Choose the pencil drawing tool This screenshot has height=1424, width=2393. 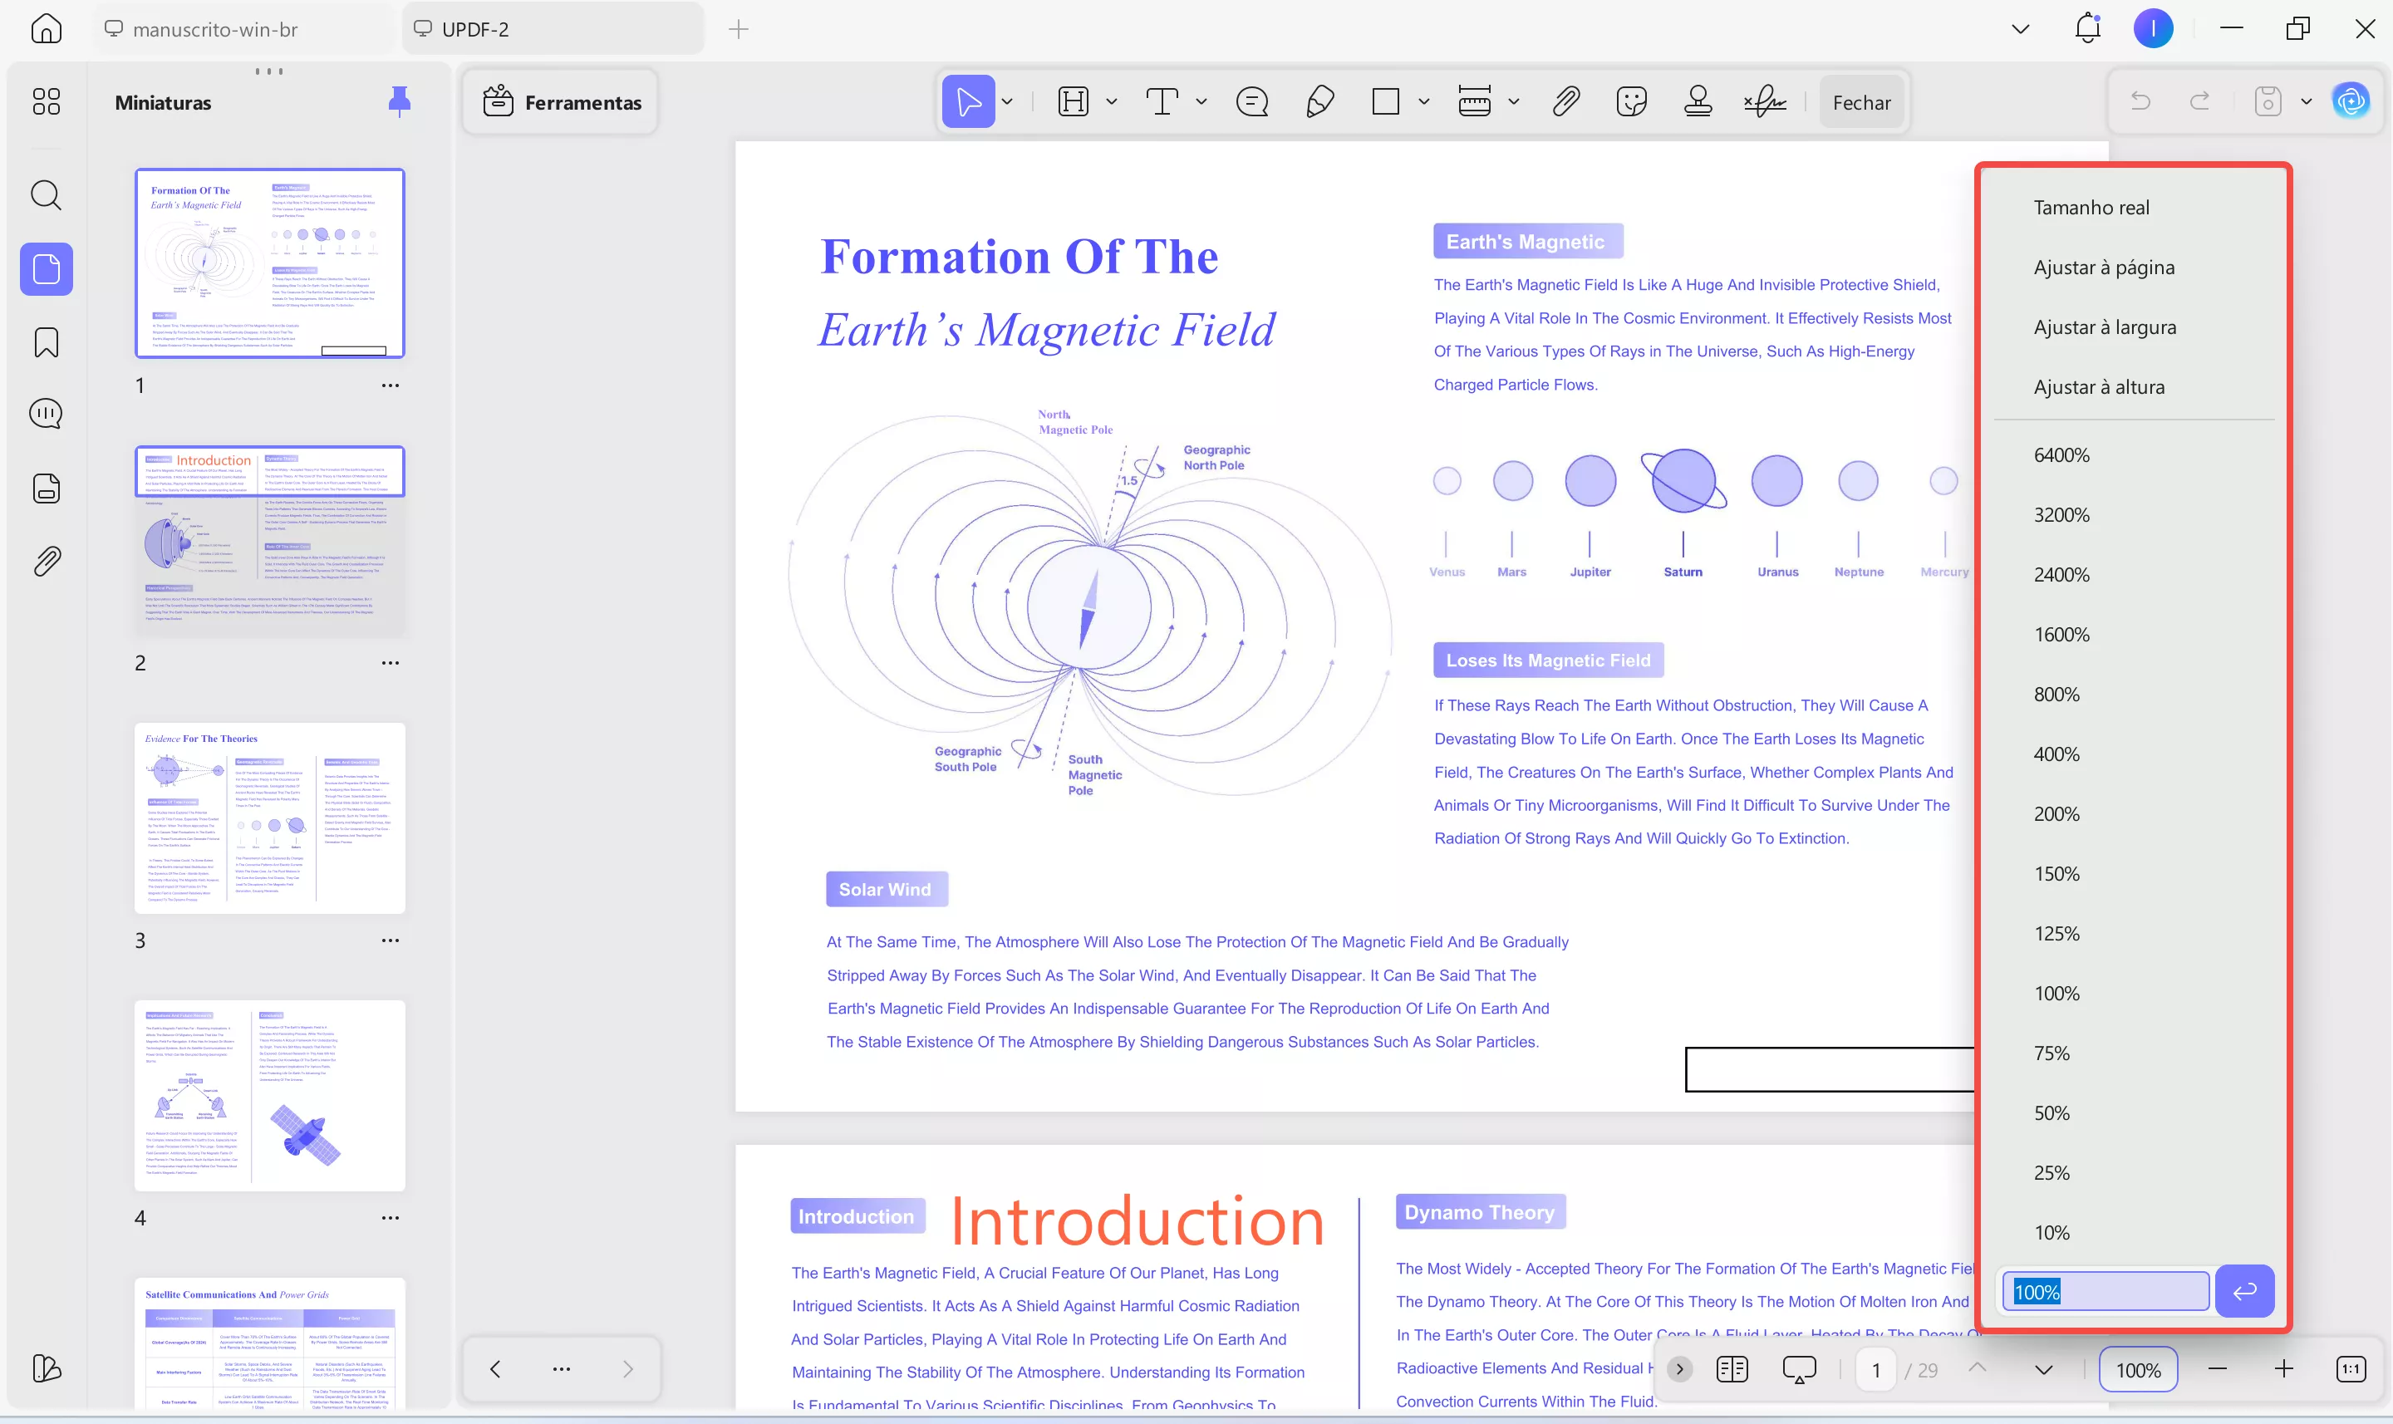(x=1320, y=101)
